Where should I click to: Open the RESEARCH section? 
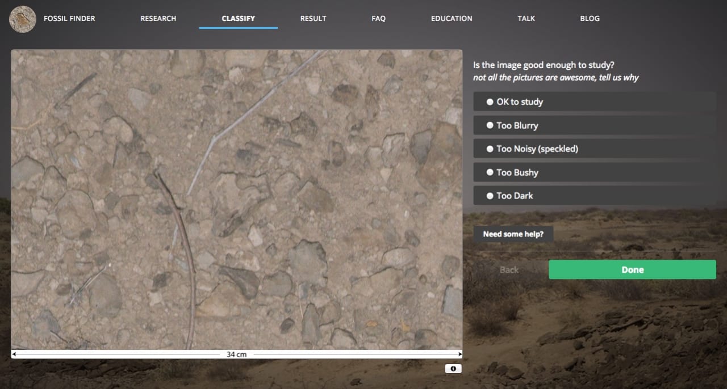(158, 18)
